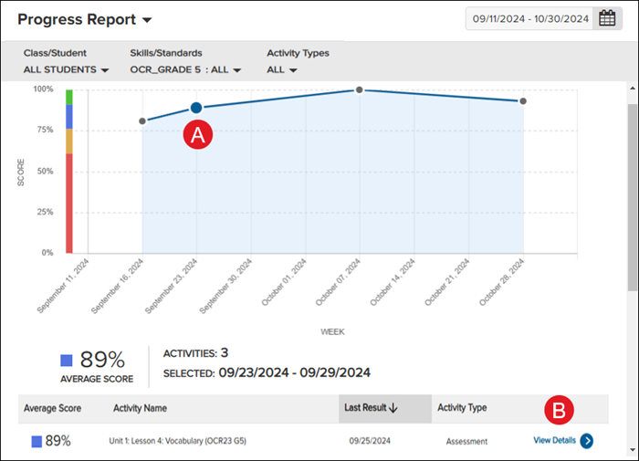This screenshot has height=461, width=639.
Task: Select the October 28 data point
Action: [x=523, y=101]
